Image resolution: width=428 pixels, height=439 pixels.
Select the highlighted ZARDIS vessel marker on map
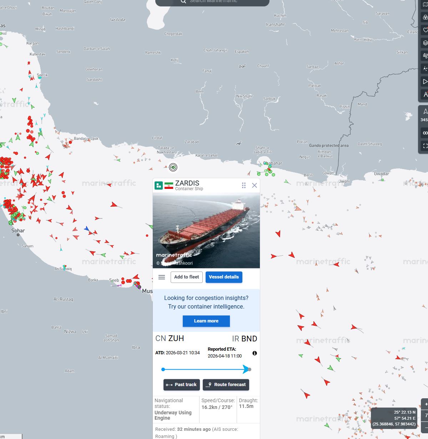tap(173, 167)
